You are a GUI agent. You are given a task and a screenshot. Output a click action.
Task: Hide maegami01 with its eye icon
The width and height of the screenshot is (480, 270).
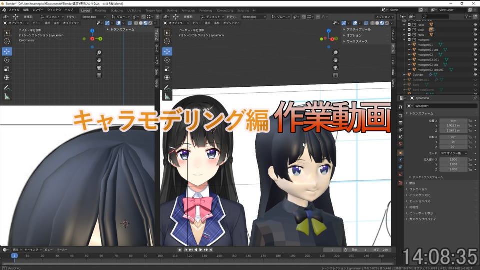[x=475, y=45]
